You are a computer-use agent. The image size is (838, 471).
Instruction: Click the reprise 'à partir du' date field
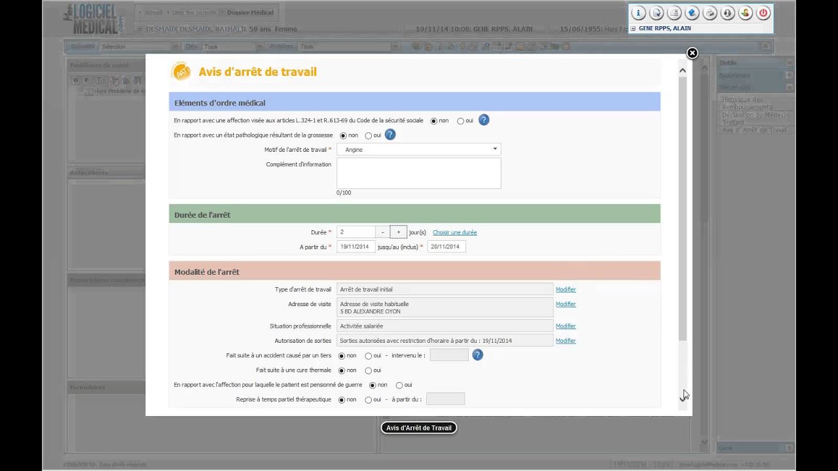445,399
